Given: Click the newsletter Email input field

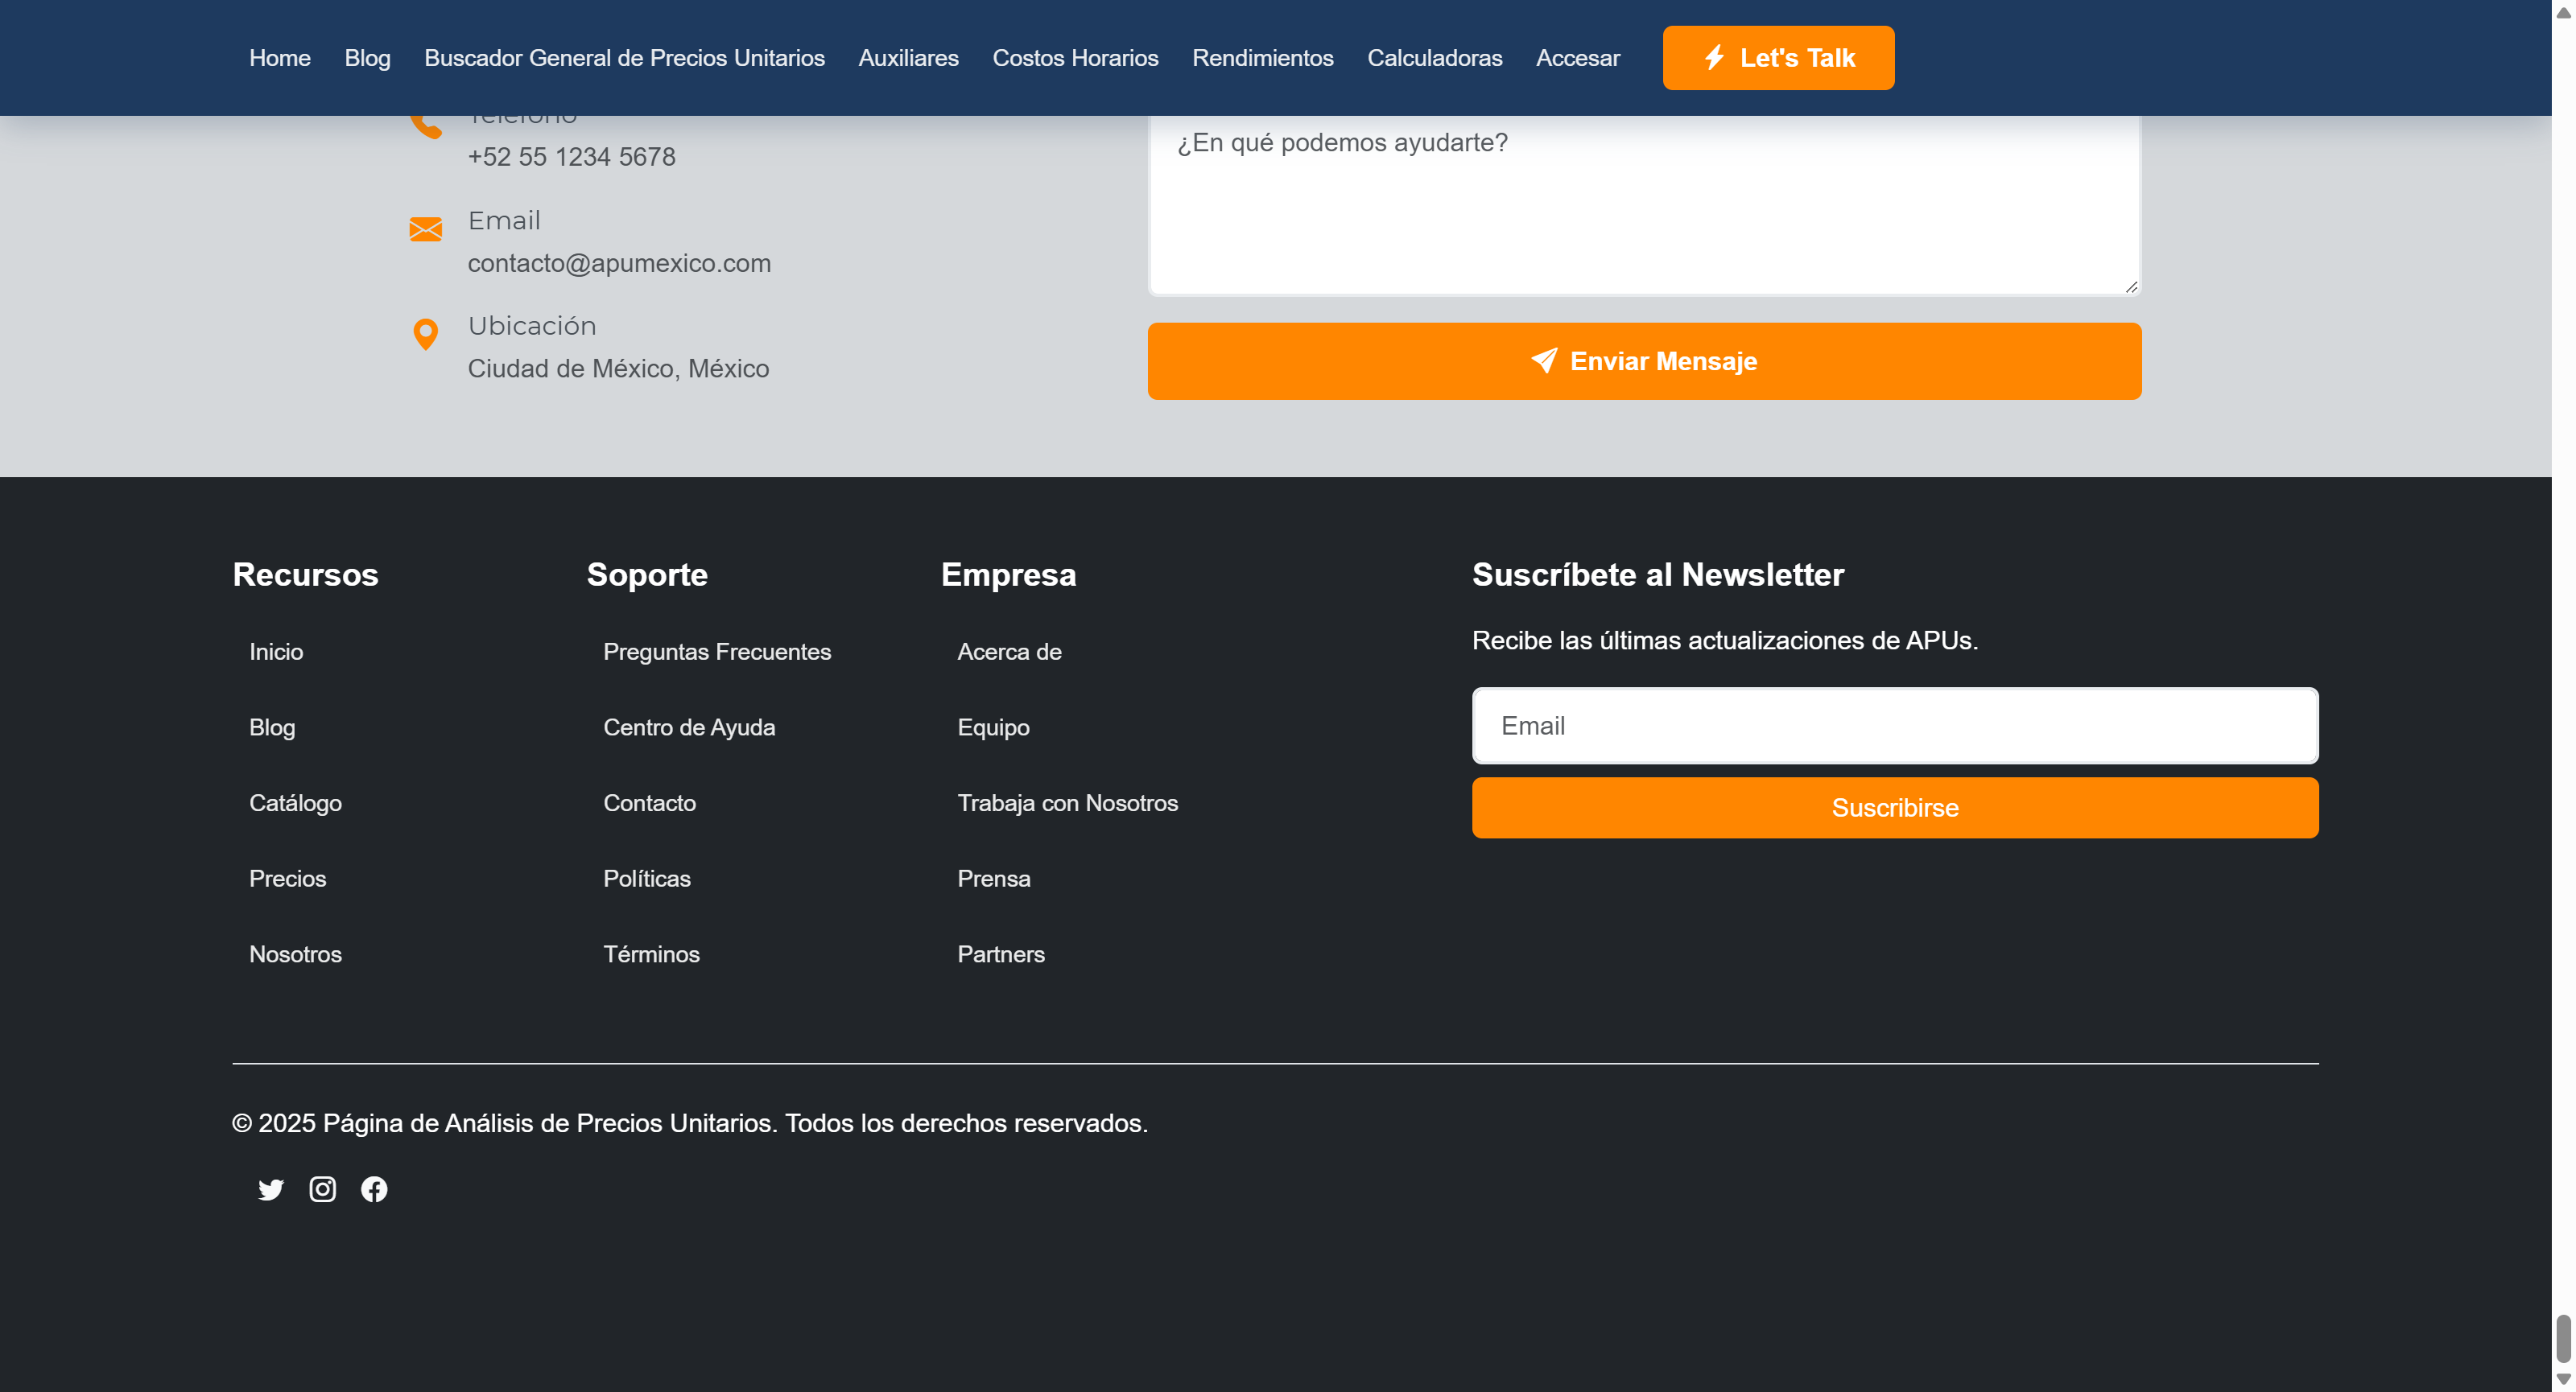Looking at the screenshot, I should 1894,726.
